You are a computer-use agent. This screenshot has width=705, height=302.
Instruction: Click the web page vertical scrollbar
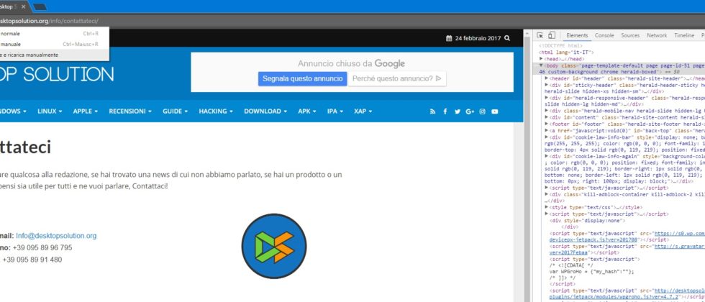pos(527,166)
